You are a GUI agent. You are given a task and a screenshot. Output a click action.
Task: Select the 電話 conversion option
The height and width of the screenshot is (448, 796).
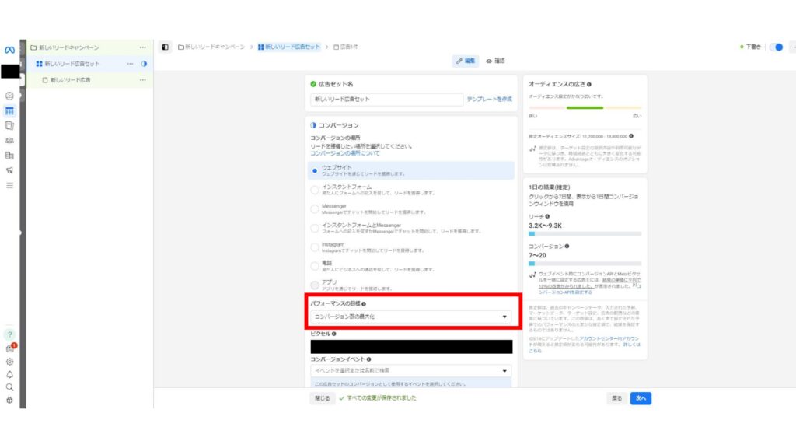(314, 264)
